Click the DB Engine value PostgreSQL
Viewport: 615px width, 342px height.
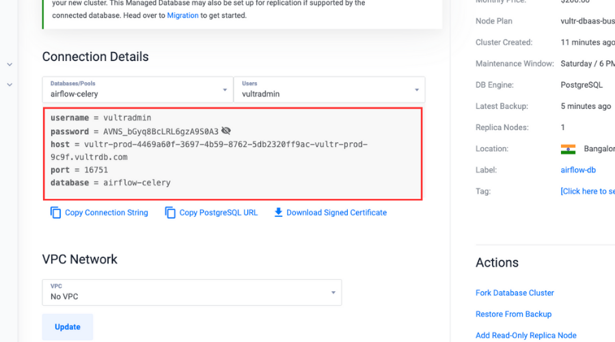(582, 85)
